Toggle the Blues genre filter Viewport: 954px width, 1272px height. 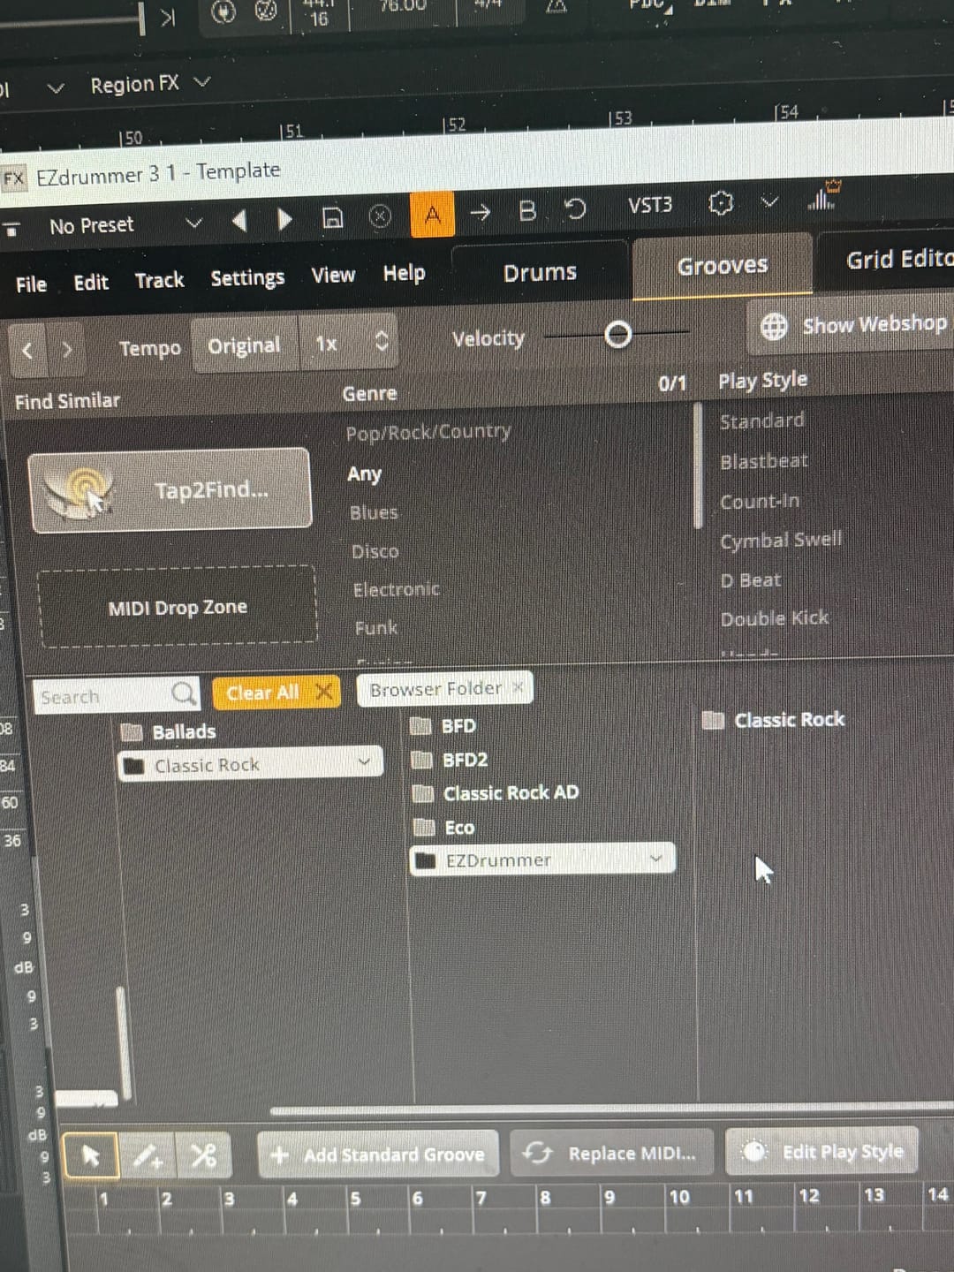click(374, 512)
